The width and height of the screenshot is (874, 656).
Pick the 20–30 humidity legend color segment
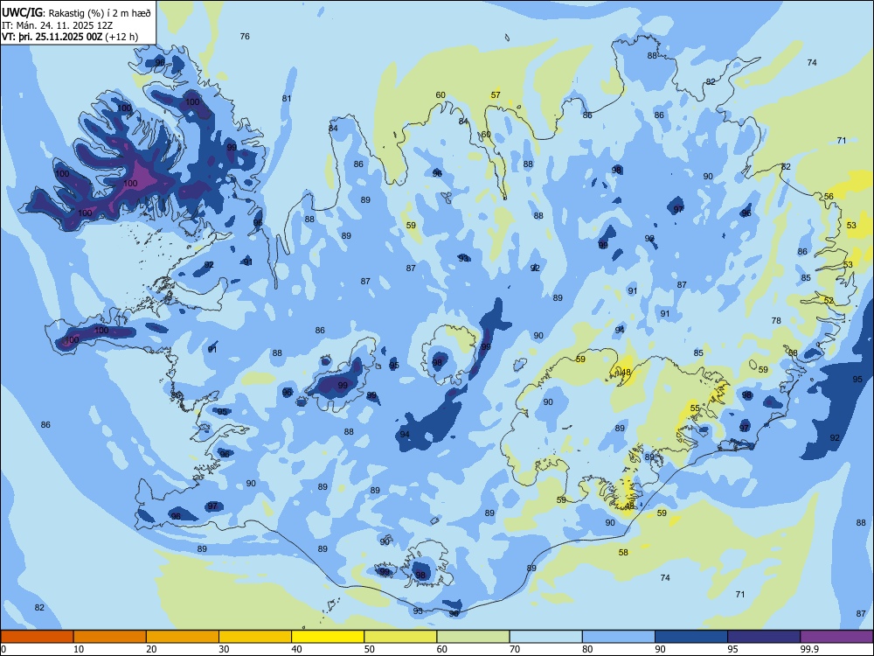(183, 637)
